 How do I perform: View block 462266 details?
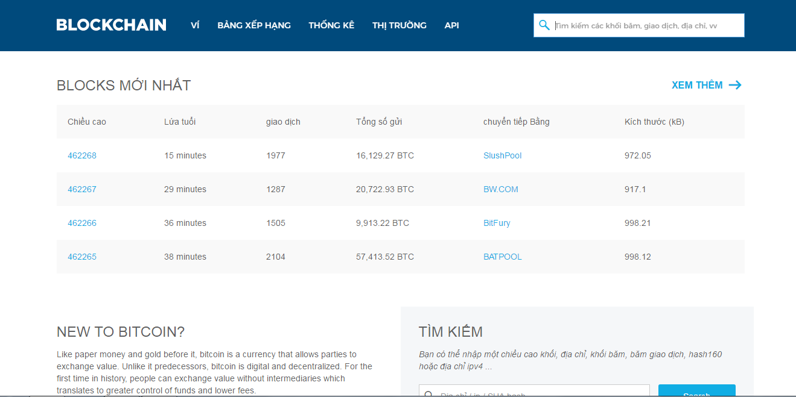point(82,223)
